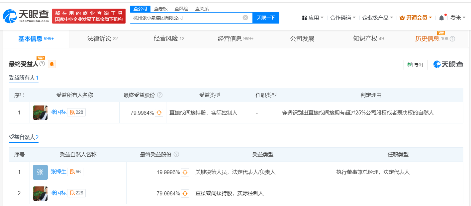Click the Excel export icon button
The image size is (471, 206).
(415, 65)
